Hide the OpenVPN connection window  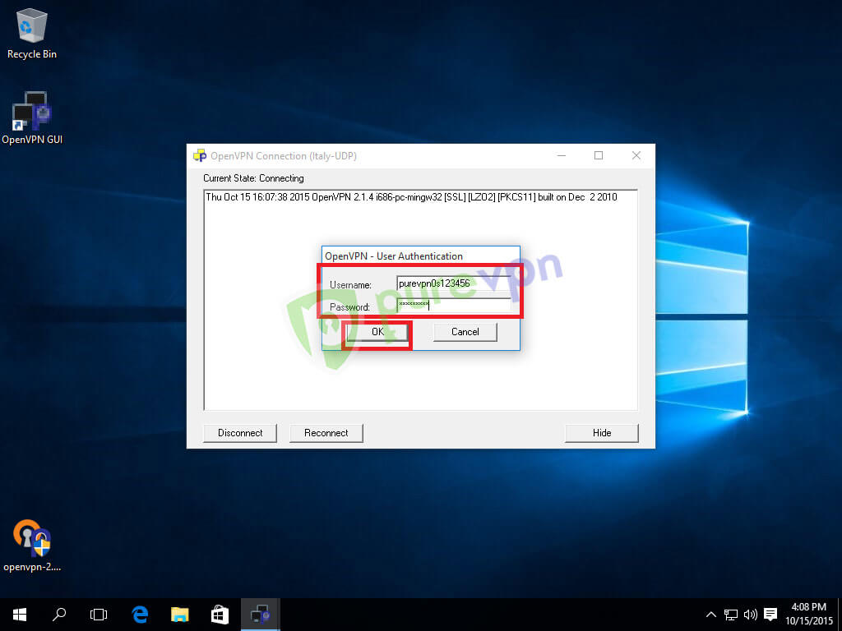[x=601, y=433]
